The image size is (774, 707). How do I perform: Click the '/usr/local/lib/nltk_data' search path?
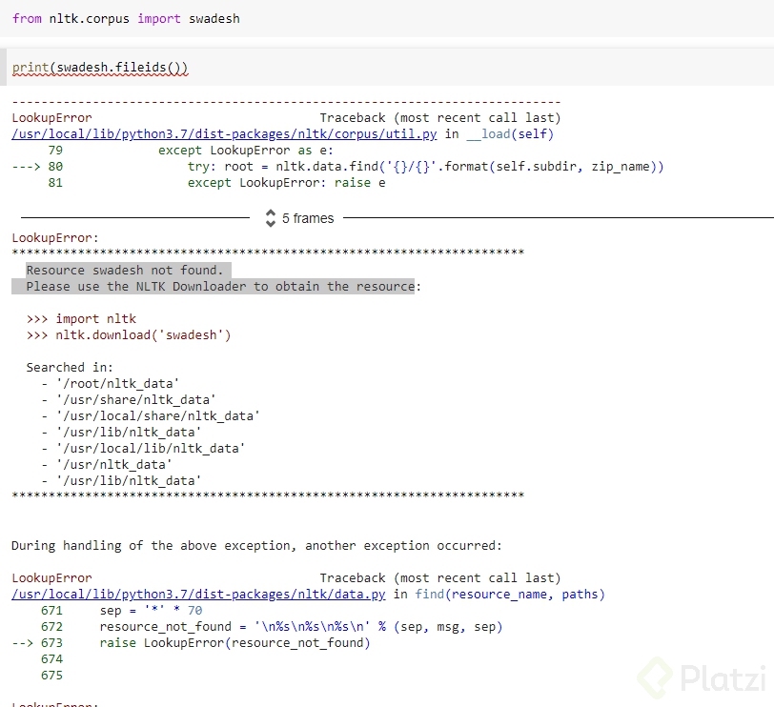click(151, 448)
